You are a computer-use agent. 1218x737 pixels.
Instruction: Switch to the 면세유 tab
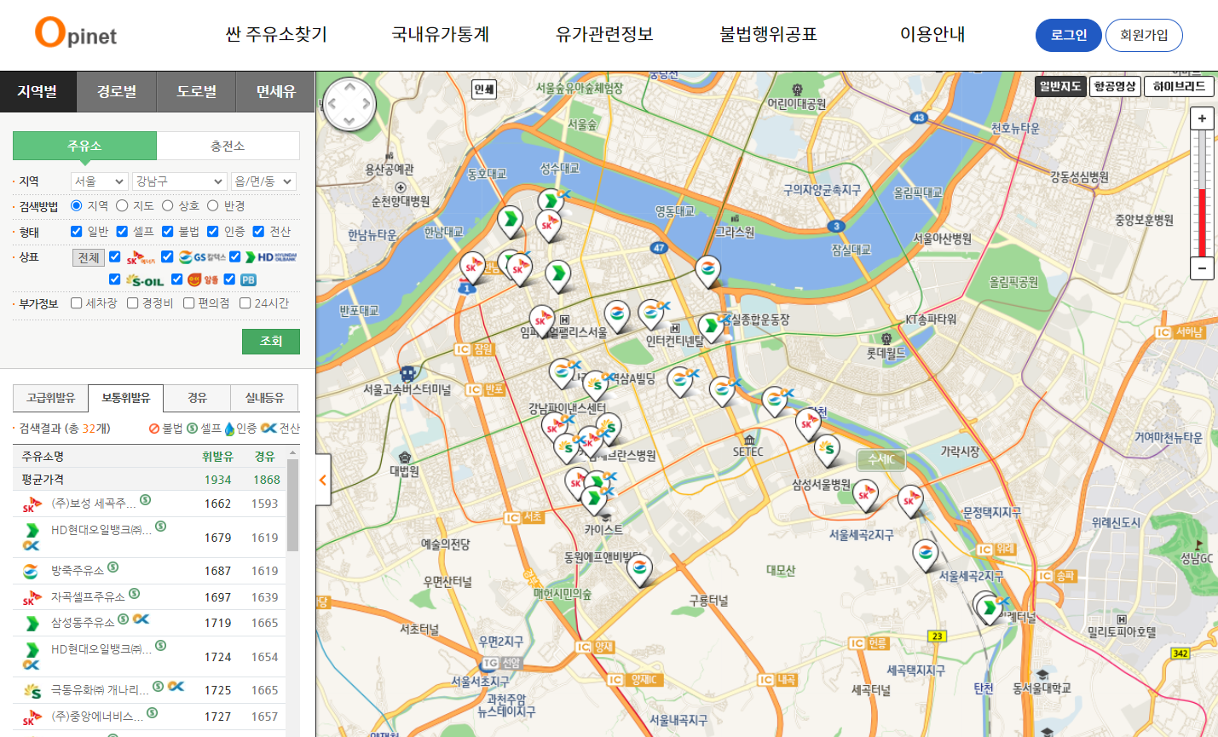coord(276,92)
